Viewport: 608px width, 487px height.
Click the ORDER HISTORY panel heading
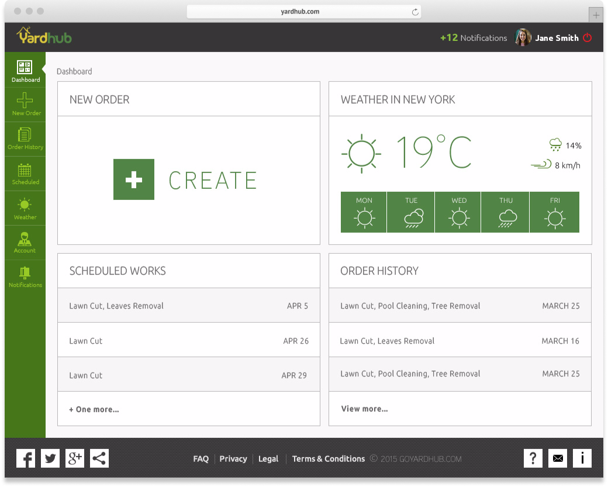[x=379, y=271]
